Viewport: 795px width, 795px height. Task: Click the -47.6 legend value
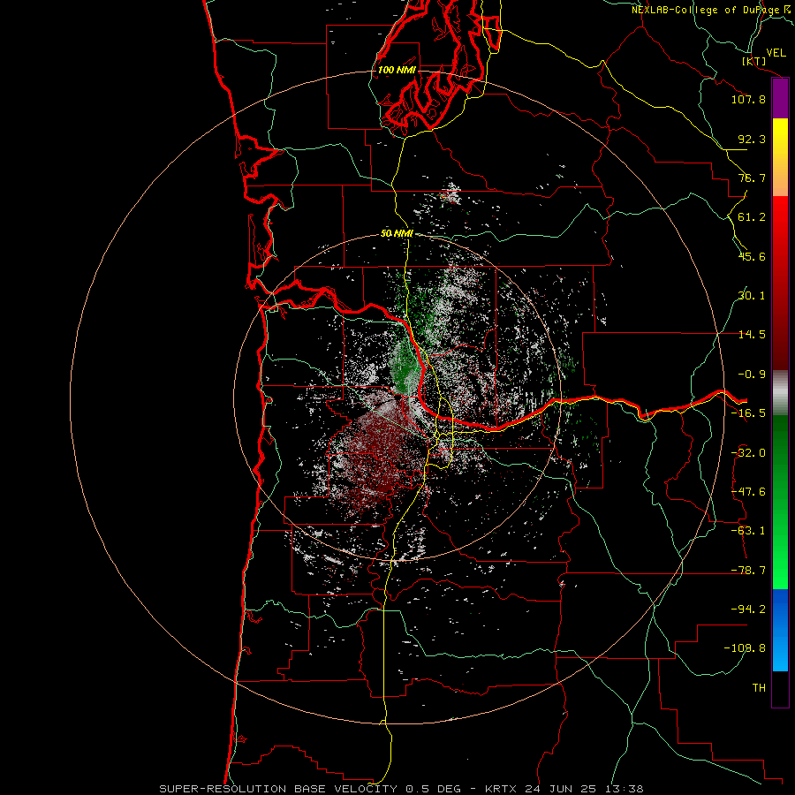748,492
